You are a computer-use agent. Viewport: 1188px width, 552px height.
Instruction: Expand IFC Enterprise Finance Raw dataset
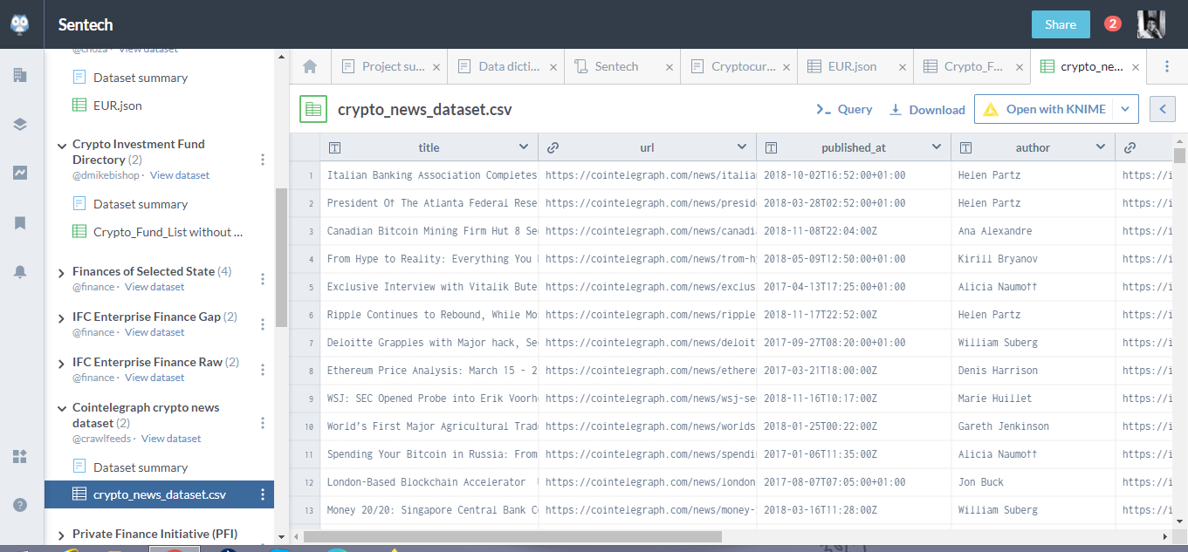62,364
